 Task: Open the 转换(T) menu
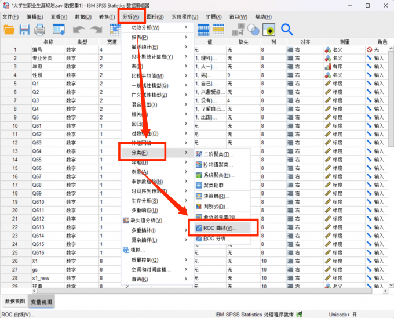coord(107,17)
